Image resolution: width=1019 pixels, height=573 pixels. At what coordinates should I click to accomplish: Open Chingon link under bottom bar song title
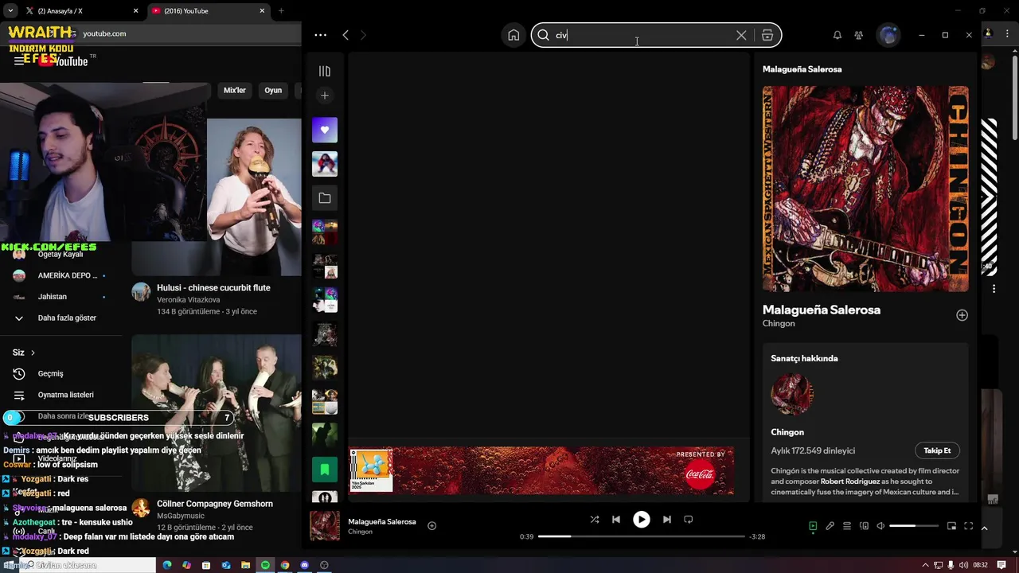coord(360,532)
